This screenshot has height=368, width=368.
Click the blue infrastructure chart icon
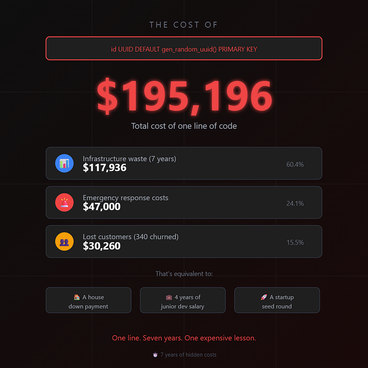[x=64, y=163]
